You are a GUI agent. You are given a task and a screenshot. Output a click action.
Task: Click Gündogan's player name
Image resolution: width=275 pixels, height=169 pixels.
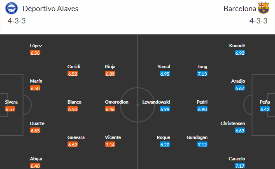tap(197, 137)
